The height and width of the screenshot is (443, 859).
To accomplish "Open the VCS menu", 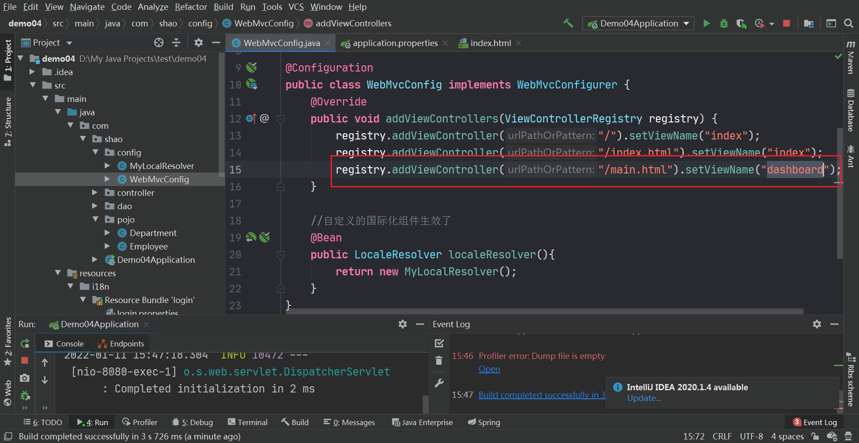I will point(296,7).
